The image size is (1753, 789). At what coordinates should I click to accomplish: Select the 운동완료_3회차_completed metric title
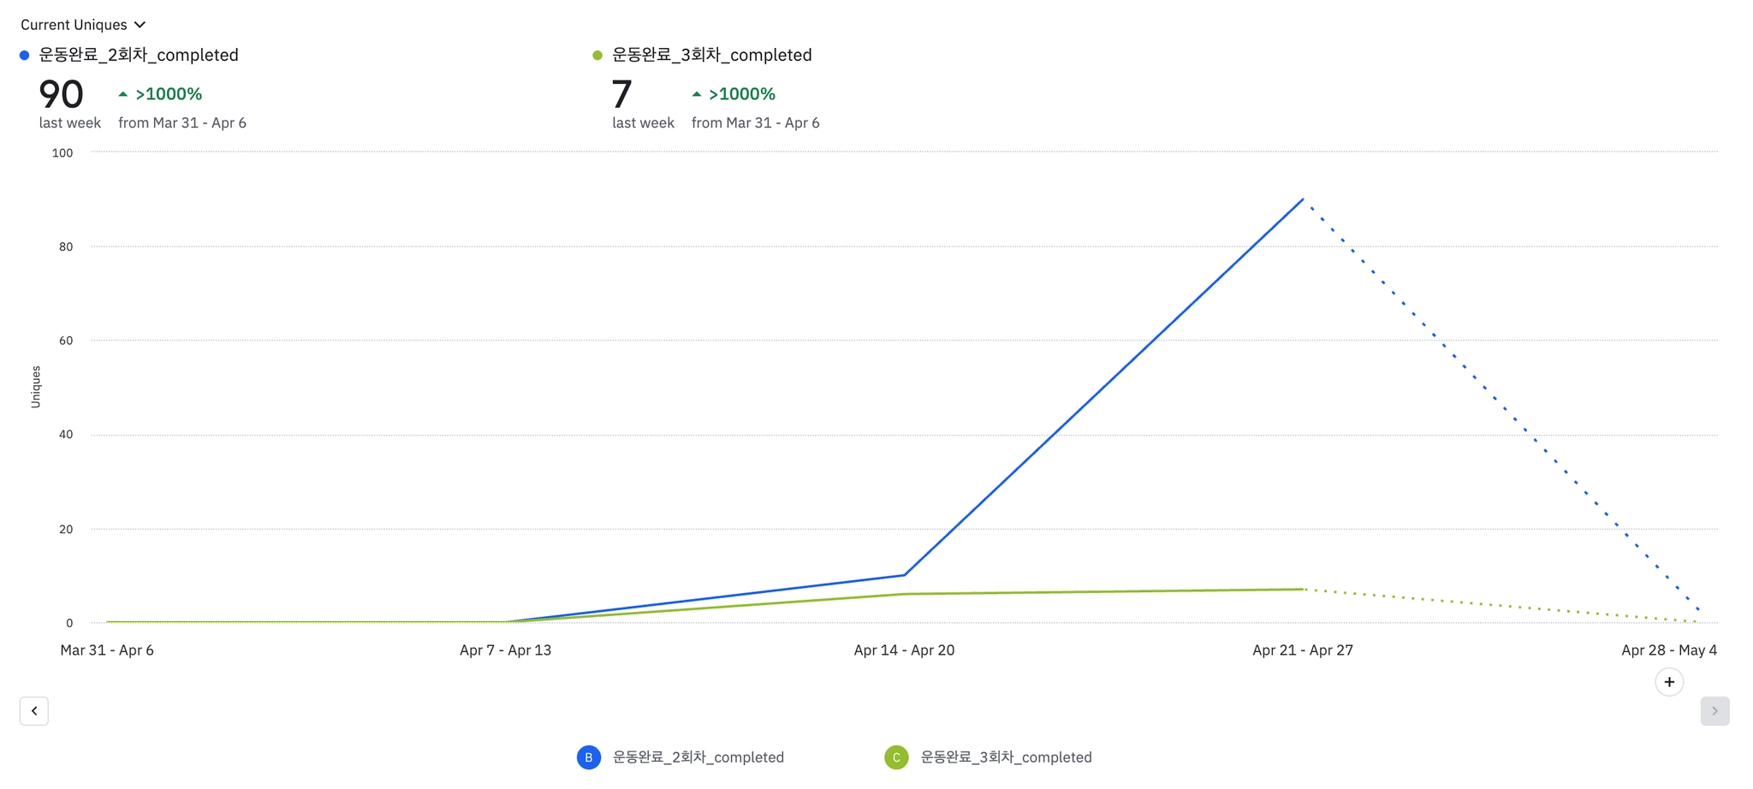pos(712,56)
